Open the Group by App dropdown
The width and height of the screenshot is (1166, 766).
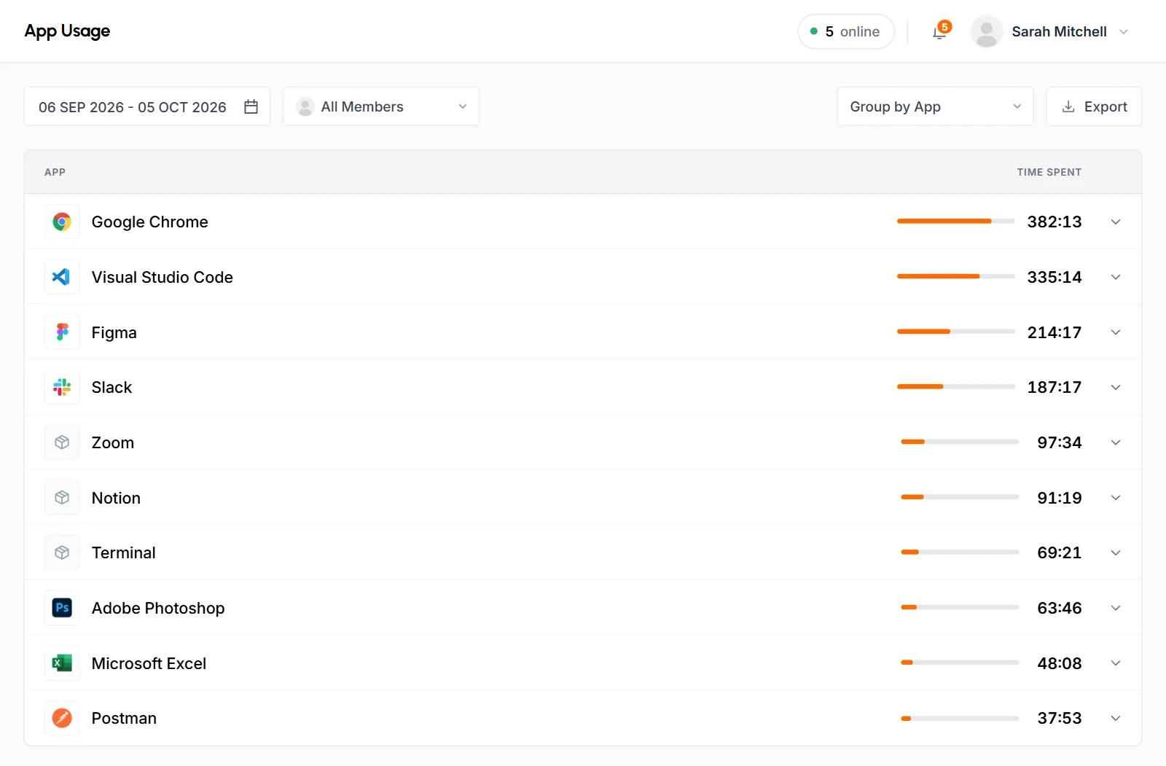click(935, 106)
